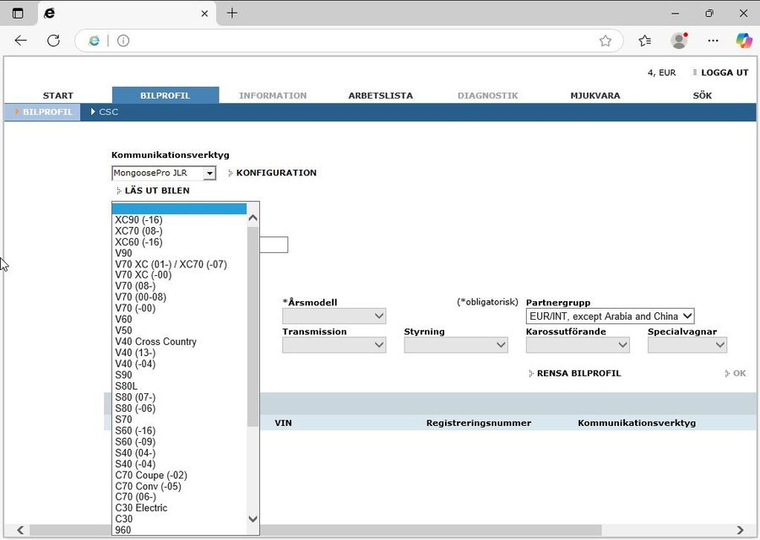Choose V40 Cross Country in list
Viewport: 760px width, 540px height.
click(x=155, y=342)
